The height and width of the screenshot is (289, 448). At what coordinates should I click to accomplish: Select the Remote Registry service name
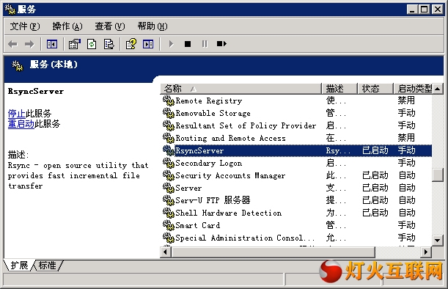click(209, 101)
